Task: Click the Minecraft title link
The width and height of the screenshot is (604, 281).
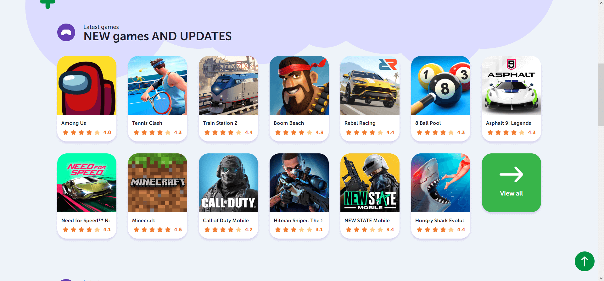Action: [143, 221]
